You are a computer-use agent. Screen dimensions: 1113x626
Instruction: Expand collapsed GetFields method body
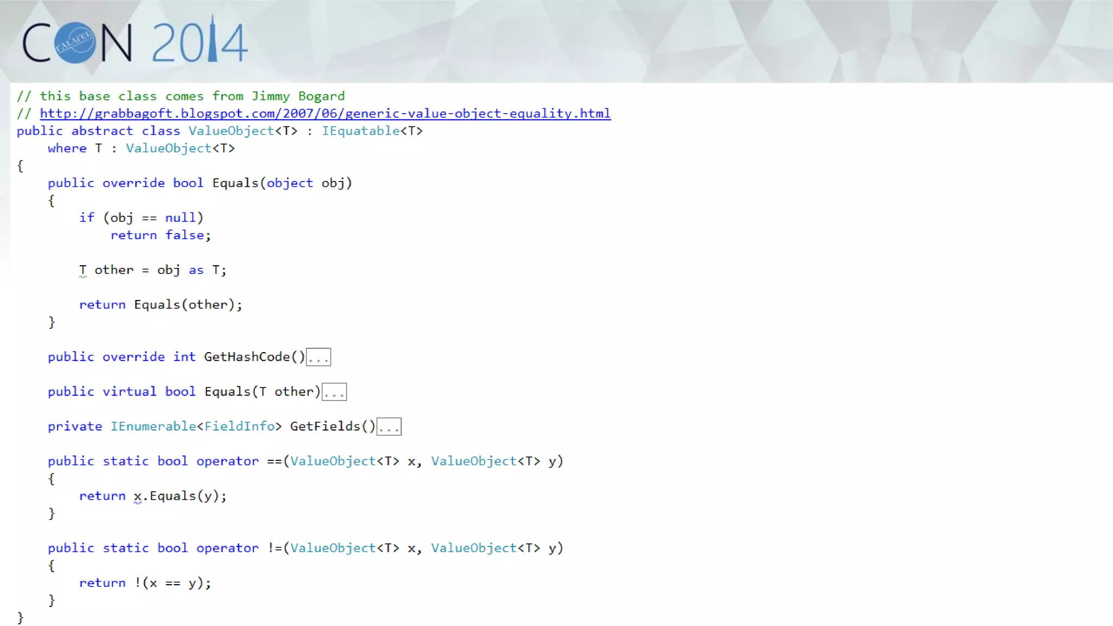(x=389, y=427)
